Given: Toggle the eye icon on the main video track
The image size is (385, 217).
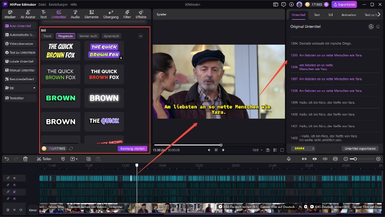Looking at the screenshot, I should tap(14, 210).
